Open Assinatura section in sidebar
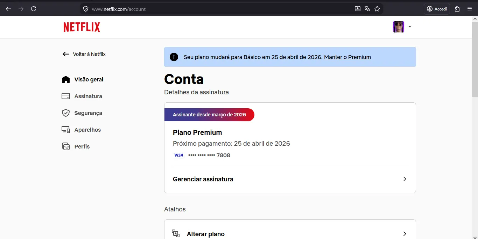 [x=88, y=96]
